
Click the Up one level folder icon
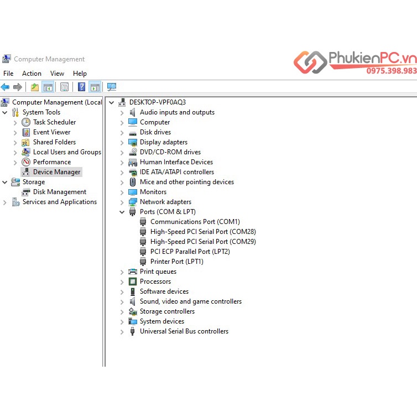pos(35,87)
